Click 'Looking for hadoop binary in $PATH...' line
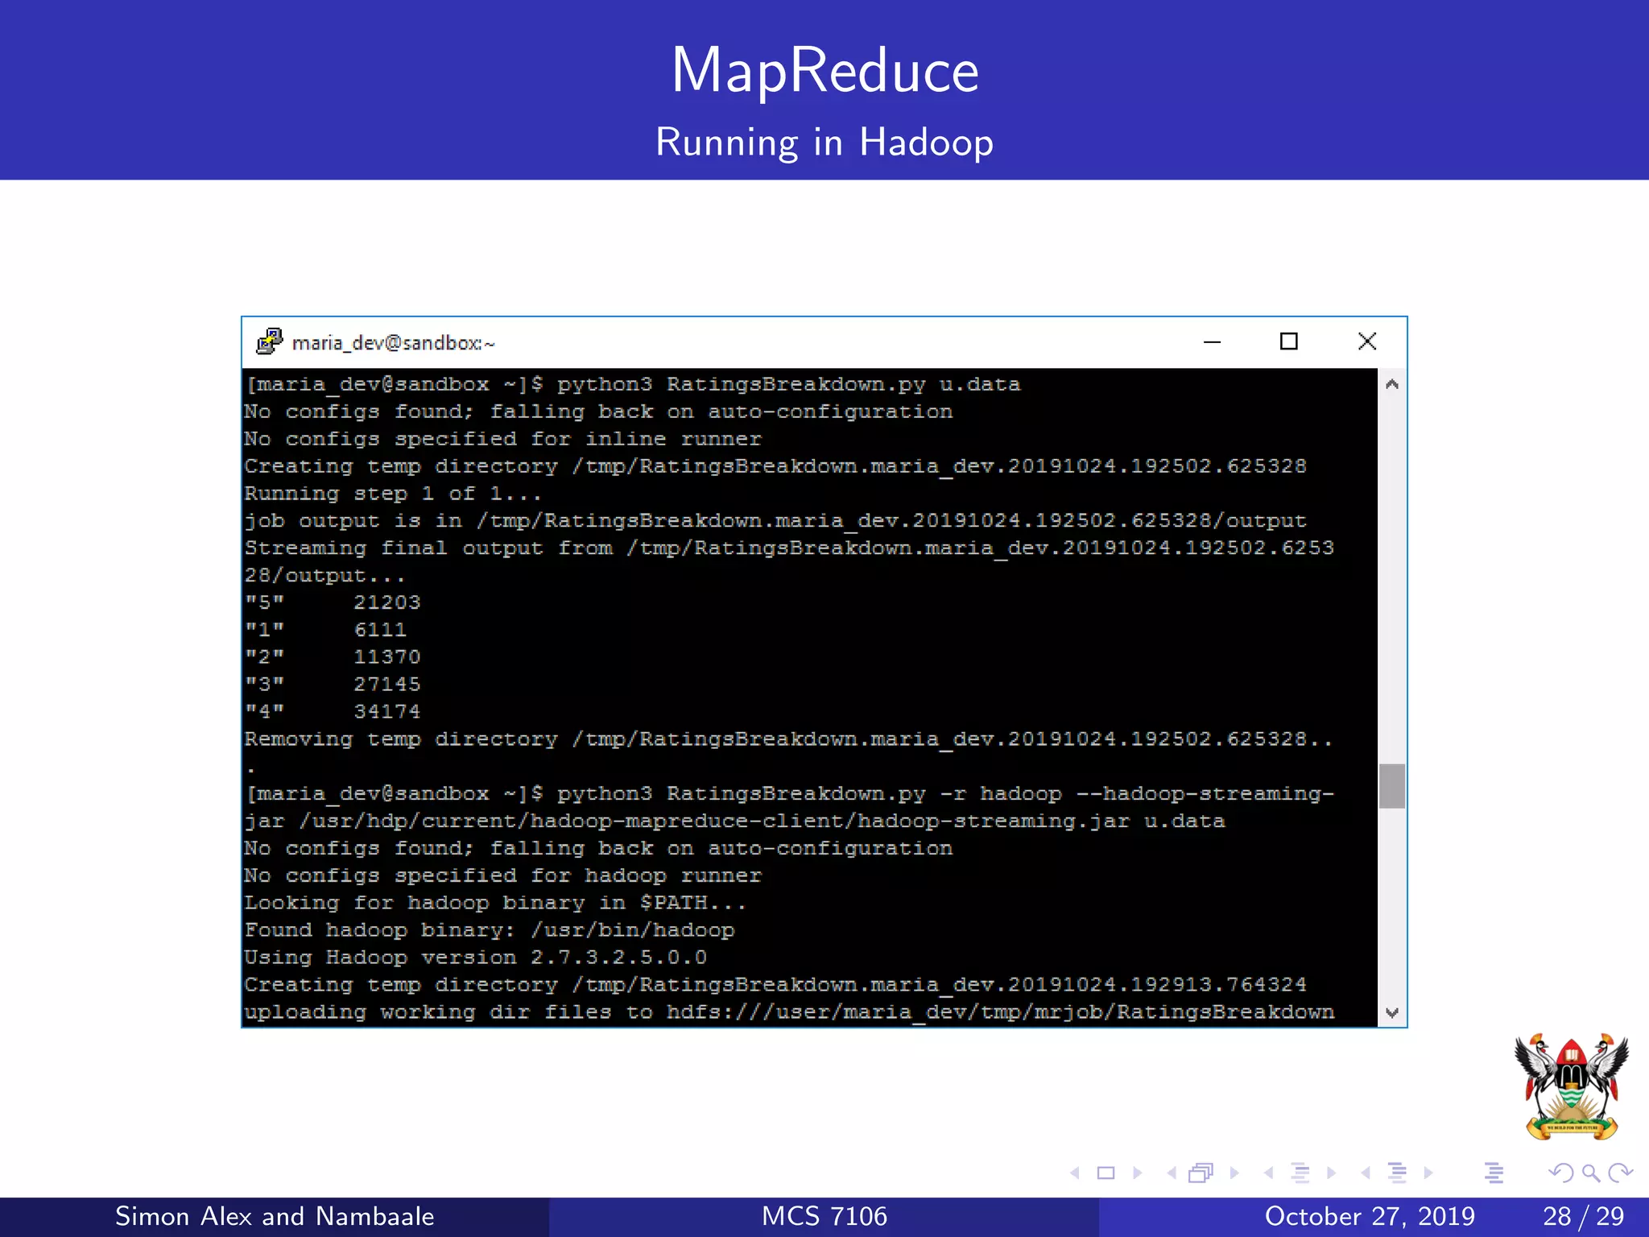This screenshot has width=1649, height=1237. pyautogui.click(x=496, y=903)
